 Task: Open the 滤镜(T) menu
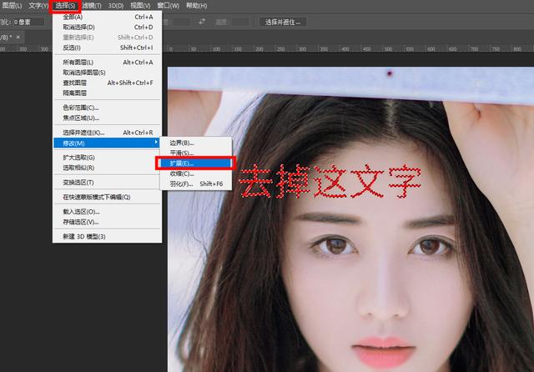click(x=92, y=6)
